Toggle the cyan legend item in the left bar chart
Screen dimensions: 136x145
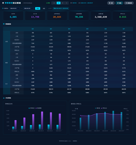pyautogui.click(x=31, y=108)
